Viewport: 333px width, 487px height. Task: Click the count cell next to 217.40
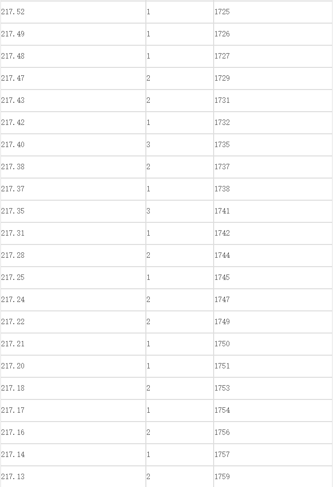(x=180, y=145)
